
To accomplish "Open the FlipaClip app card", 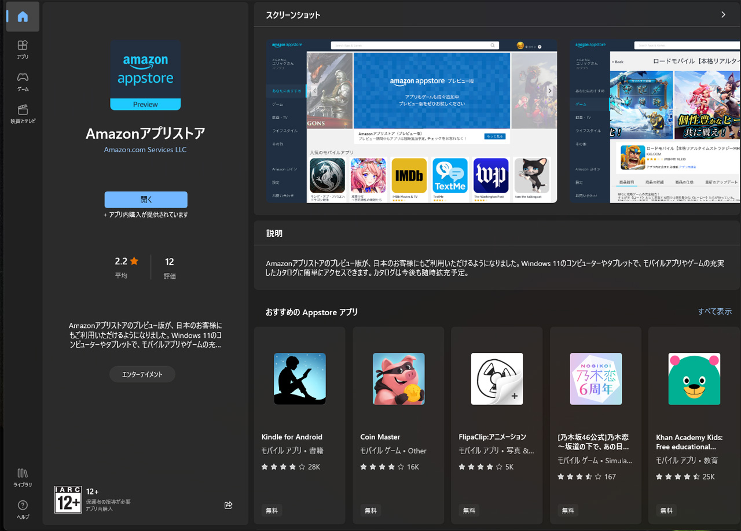I will pos(497,425).
